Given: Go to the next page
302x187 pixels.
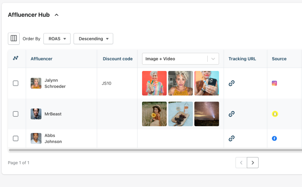Looking at the screenshot, I should coord(253,163).
